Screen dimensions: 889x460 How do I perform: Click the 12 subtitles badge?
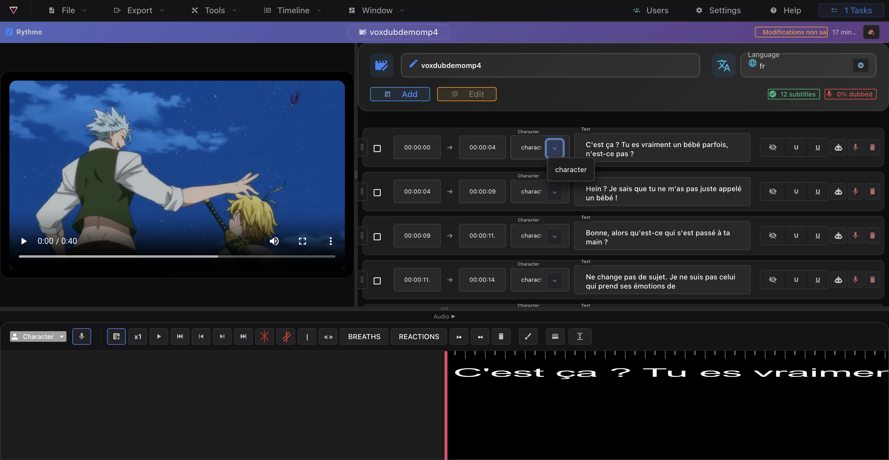point(793,94)
